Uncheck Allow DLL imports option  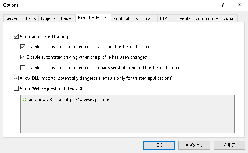pyautogui.click(x=16, y=78)
